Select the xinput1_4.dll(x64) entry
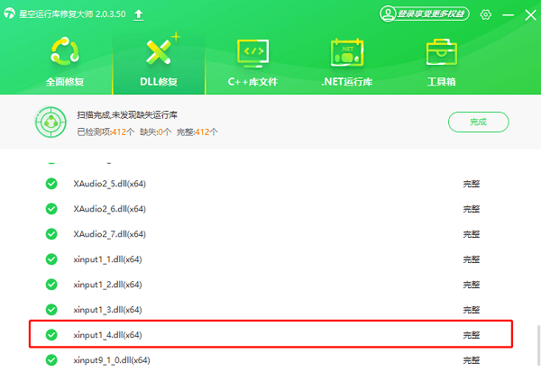Image resolution: width=541 pixels, height=372 pixels. click(107, 335)
